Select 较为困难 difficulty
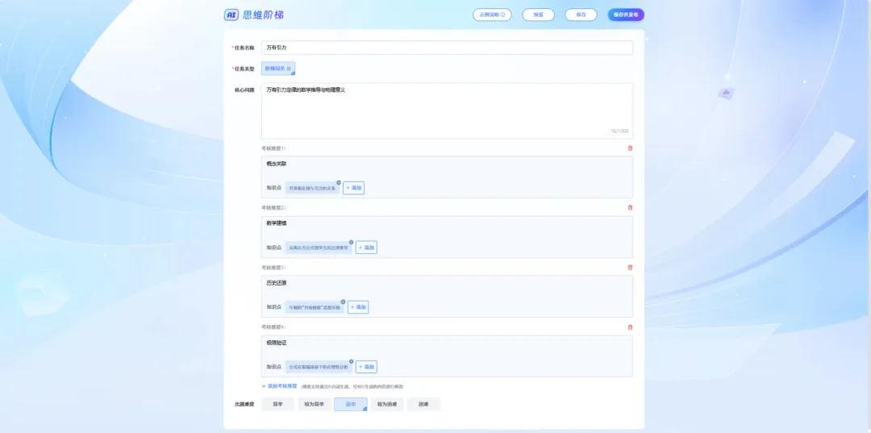871x433 pixels. 387,405
